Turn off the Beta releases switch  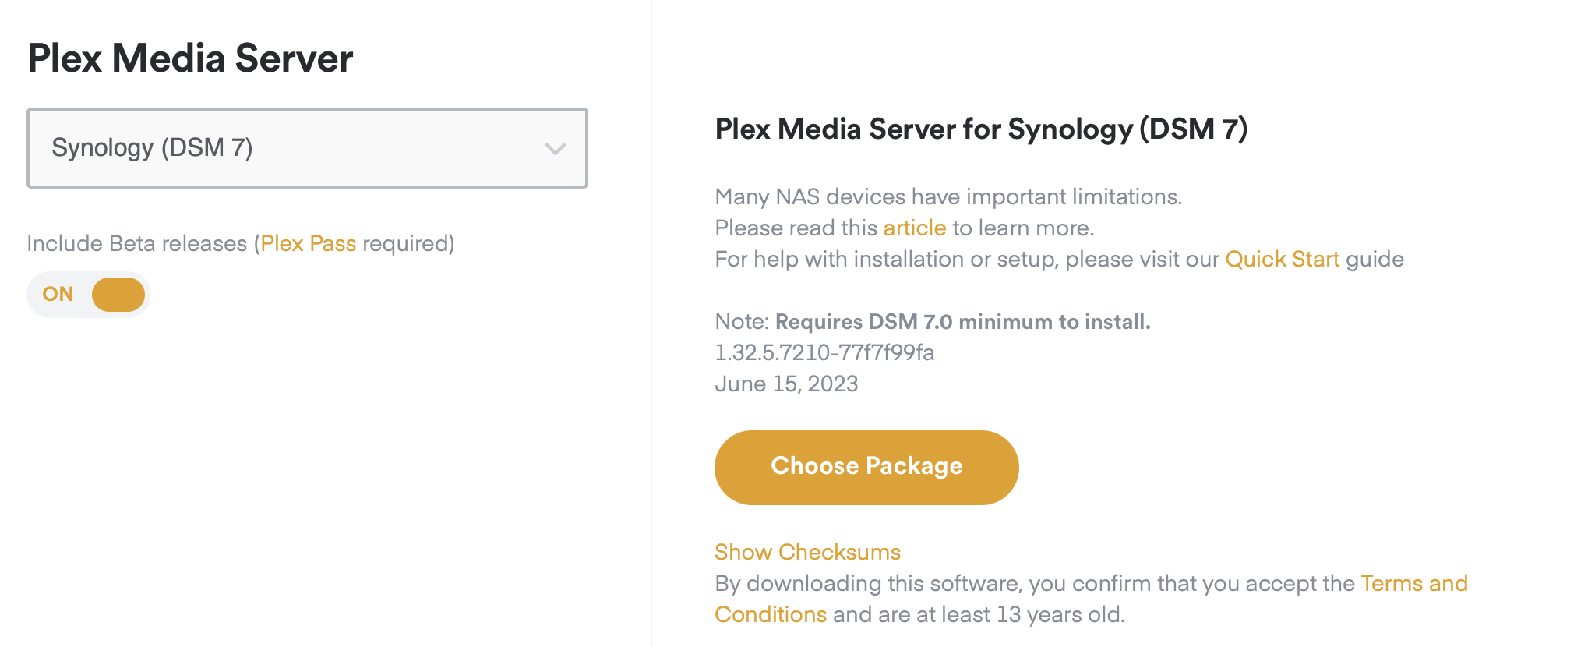point(89,295)
